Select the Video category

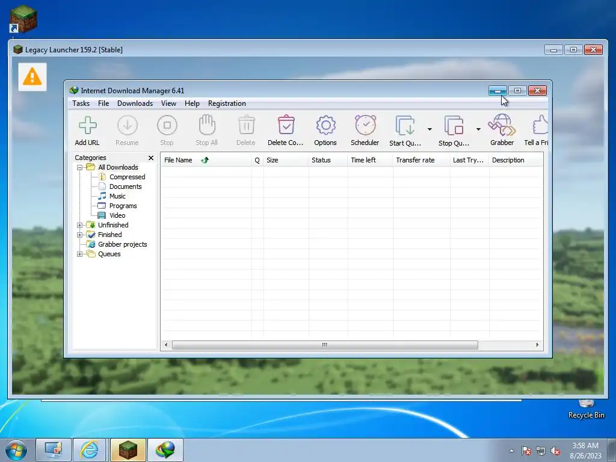[117, 215]
